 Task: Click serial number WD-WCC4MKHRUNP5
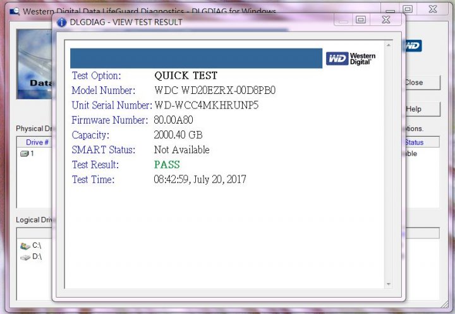click(x=206, y=105)
